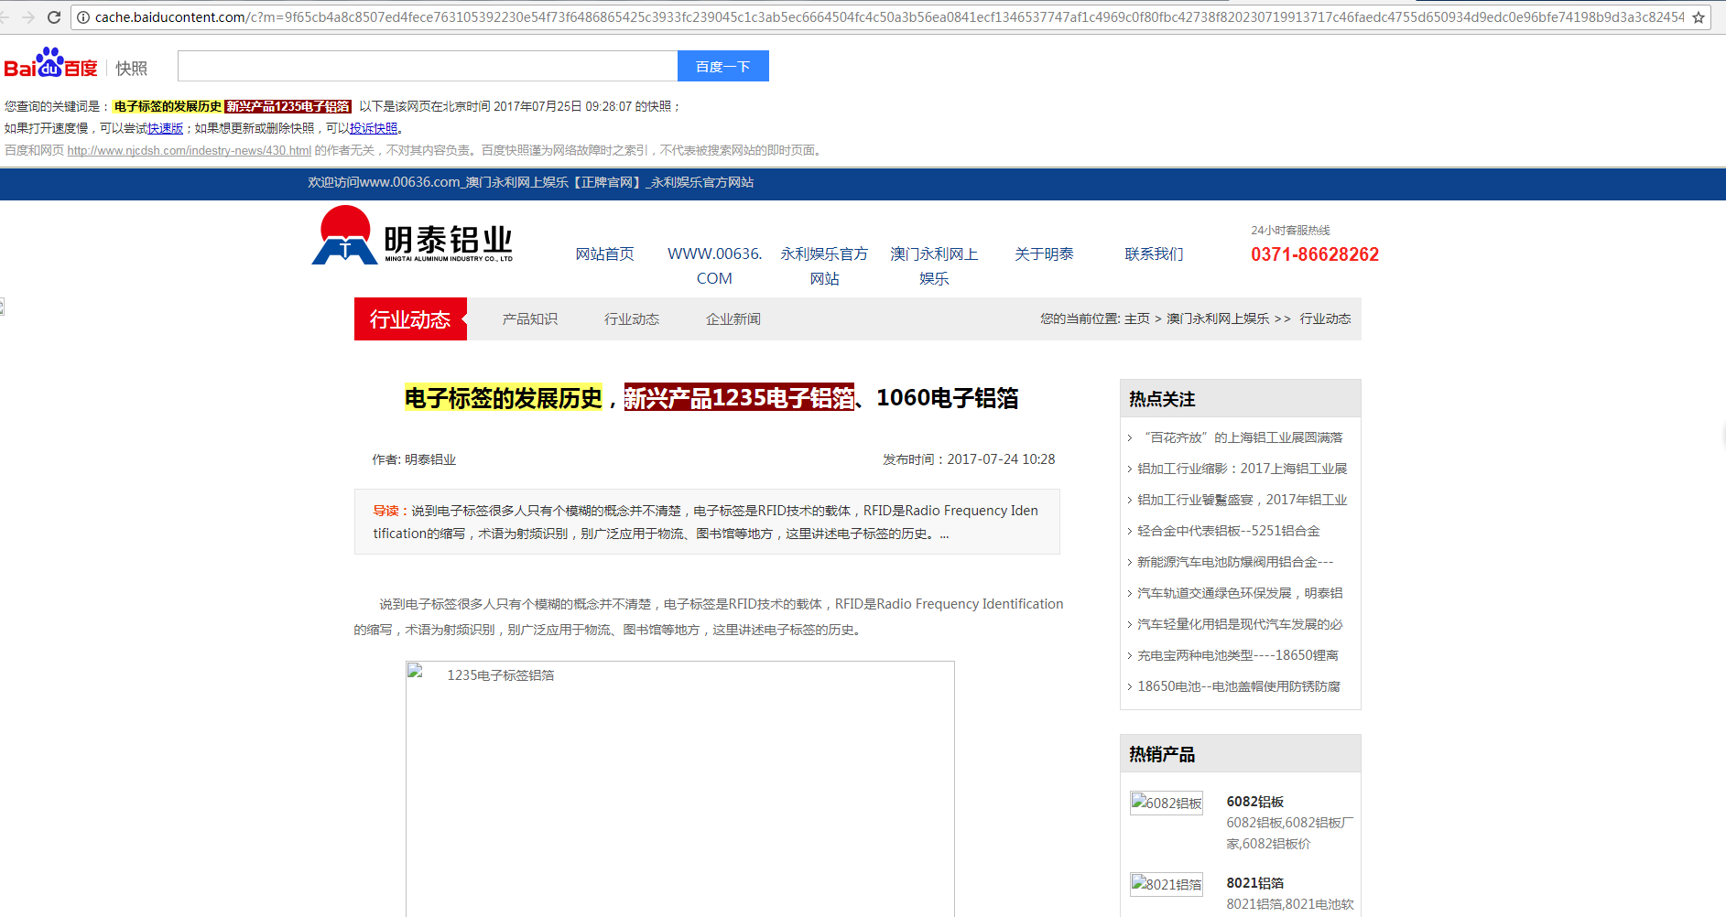Focus the browser address bar URL
Viewport: 1726px width, 917px height.
pyautogui.click(x=888, y=17)
